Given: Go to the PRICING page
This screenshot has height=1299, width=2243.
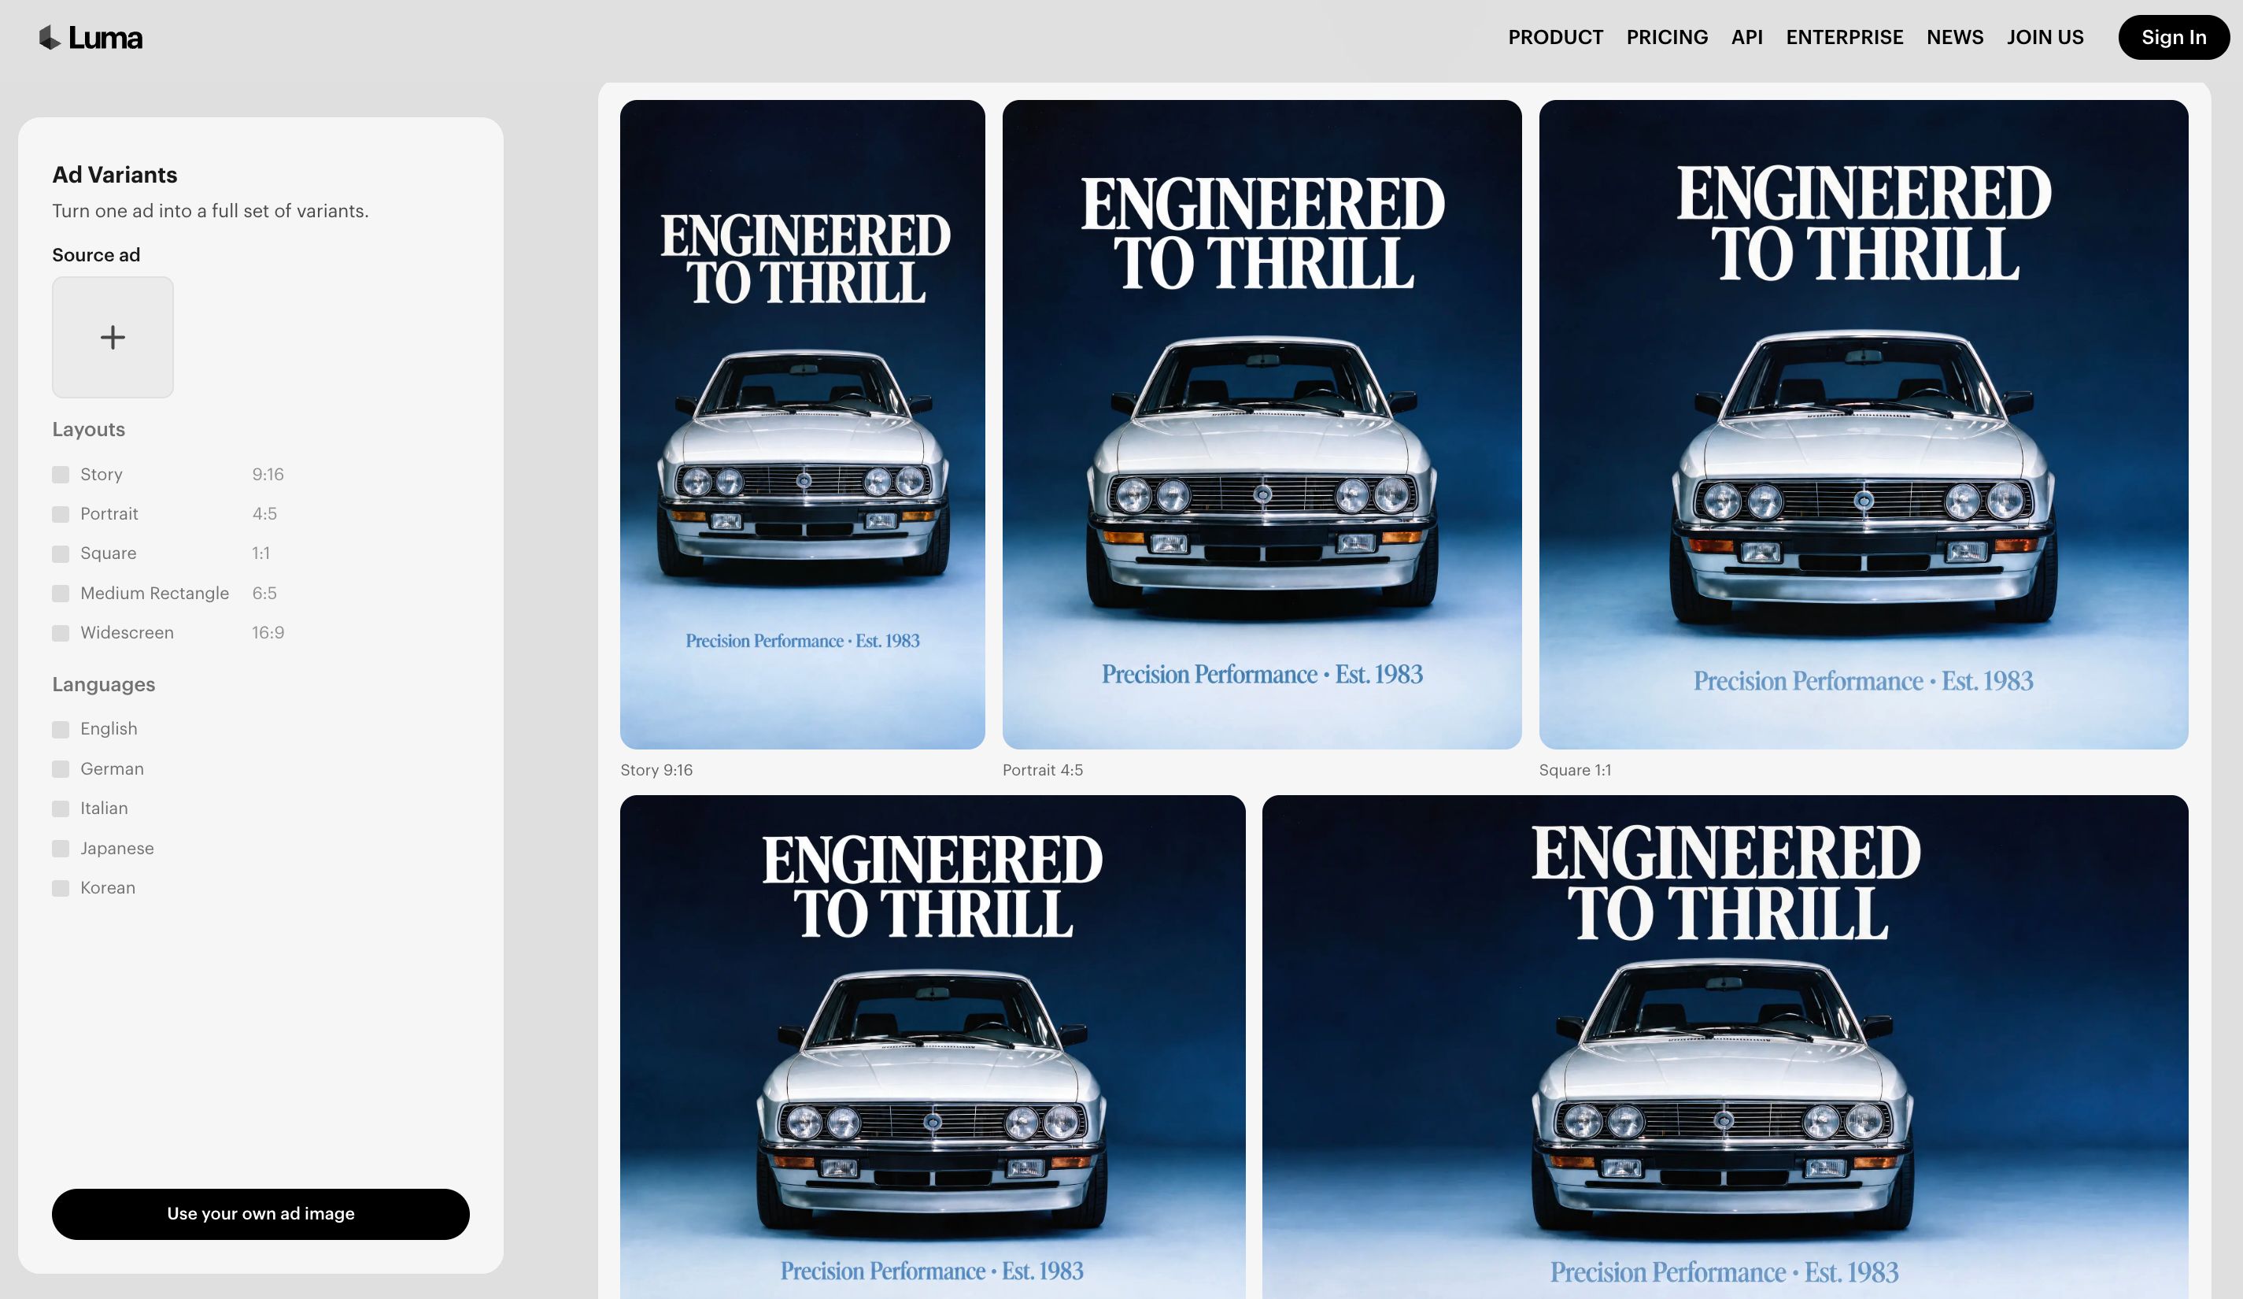Looking at the screenshot, I should [x=1667, y=37].
